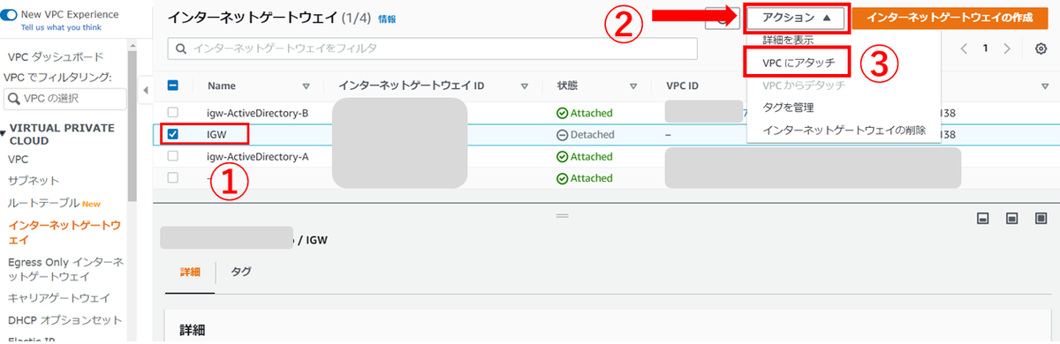Screen dimensions: 1060x344
Task: Open the アクション dropdown button
Action: coord(797,18)
